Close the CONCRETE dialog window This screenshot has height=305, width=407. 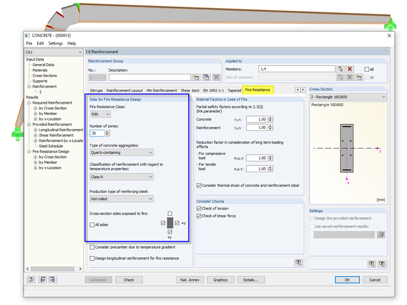(389, 35)
